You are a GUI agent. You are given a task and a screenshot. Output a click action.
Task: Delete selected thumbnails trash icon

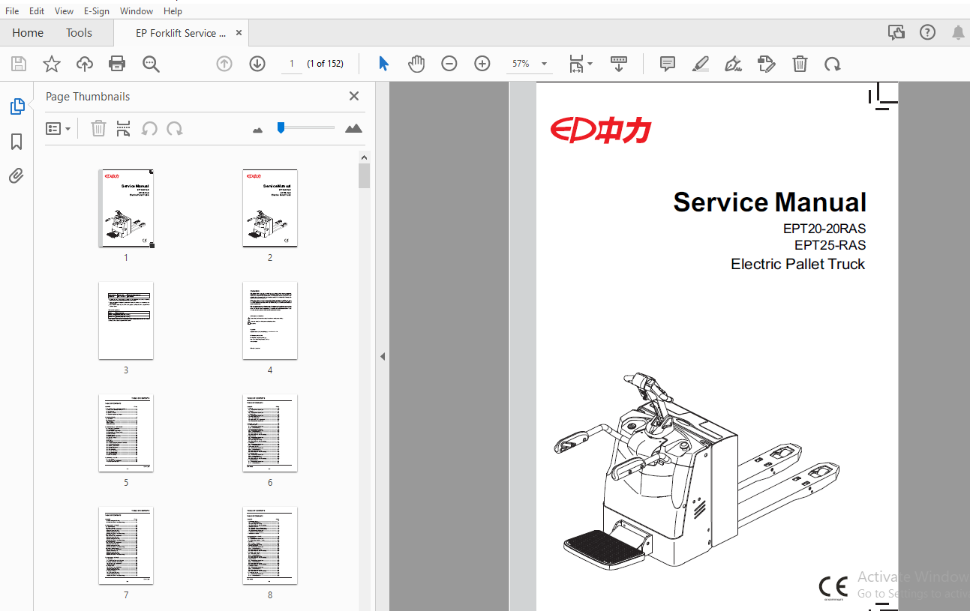pyautogui.click(x=98, y=129)
